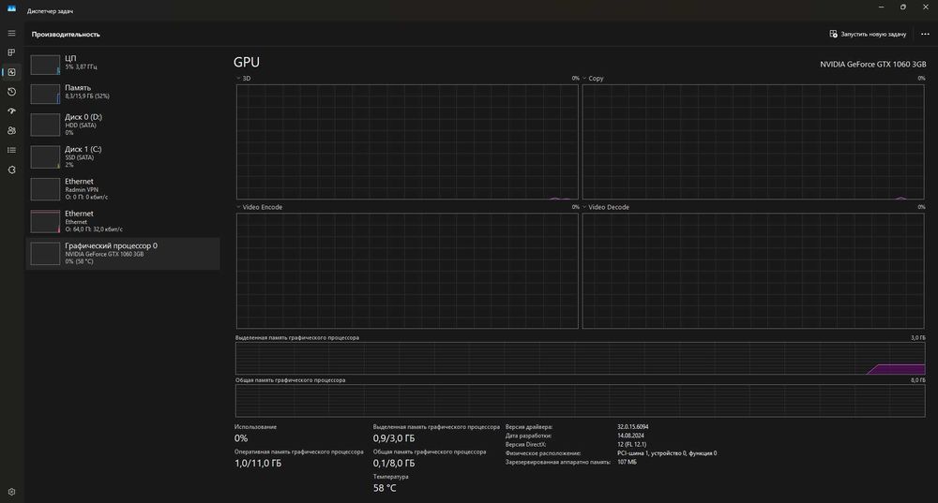This screenshot has height=503, width=938.
Task: Select Диск 1 (C:) item
Action: 123,156
